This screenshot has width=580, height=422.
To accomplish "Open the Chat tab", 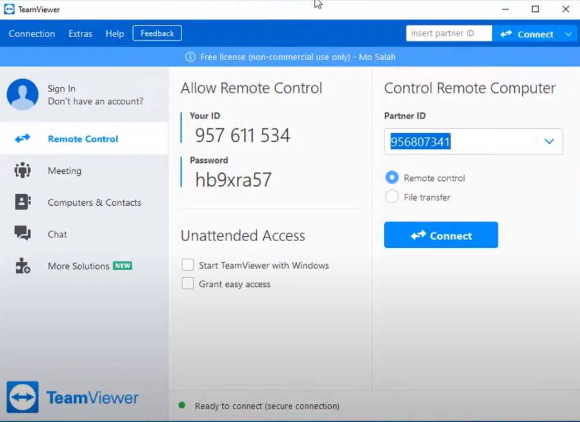I will (x=84, y=234).
